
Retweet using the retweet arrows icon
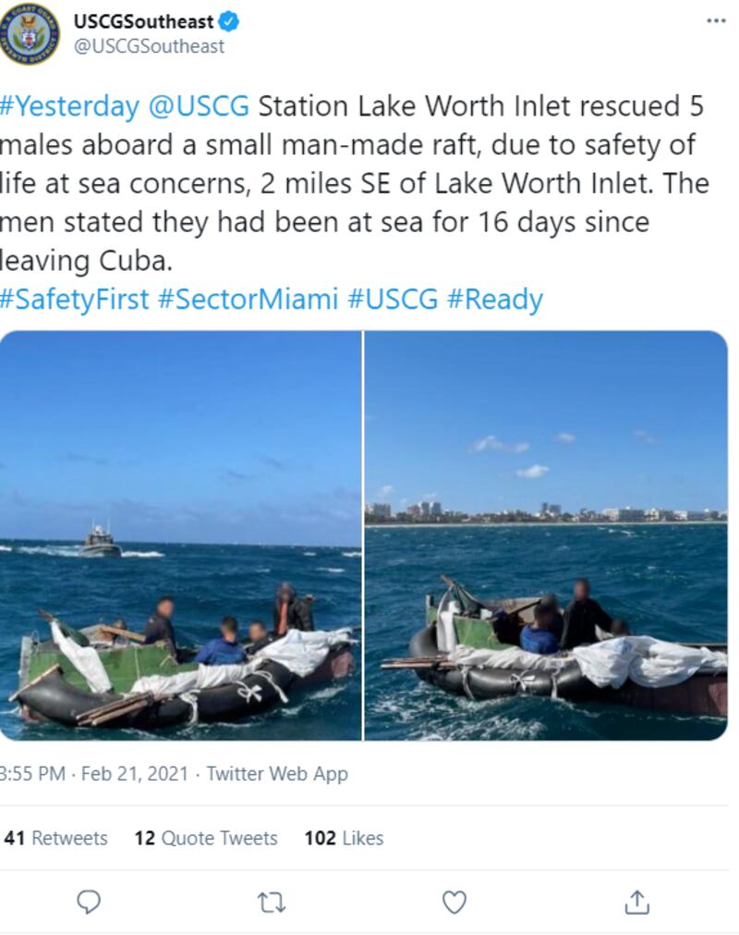point(272,903)
